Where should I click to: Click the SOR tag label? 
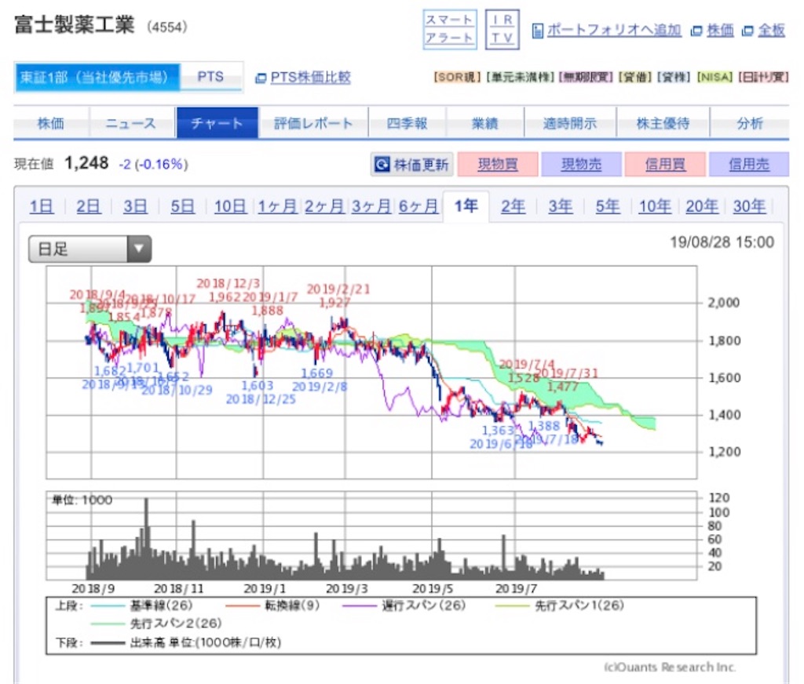click(x=458, y=78)
